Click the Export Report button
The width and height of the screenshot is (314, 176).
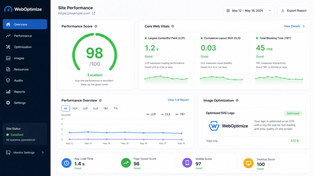pos(293,11)
